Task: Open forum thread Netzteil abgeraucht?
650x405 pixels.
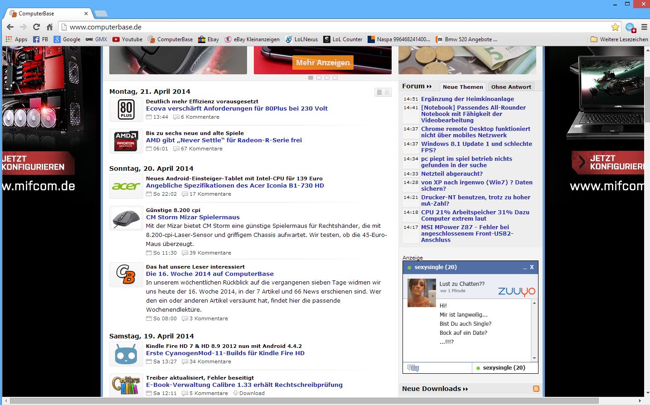Action: (451, 174)
